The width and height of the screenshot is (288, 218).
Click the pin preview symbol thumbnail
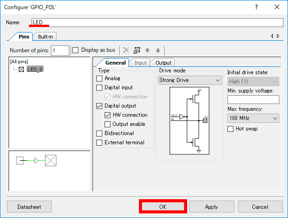pyautogui.click(x=36, y=161)
